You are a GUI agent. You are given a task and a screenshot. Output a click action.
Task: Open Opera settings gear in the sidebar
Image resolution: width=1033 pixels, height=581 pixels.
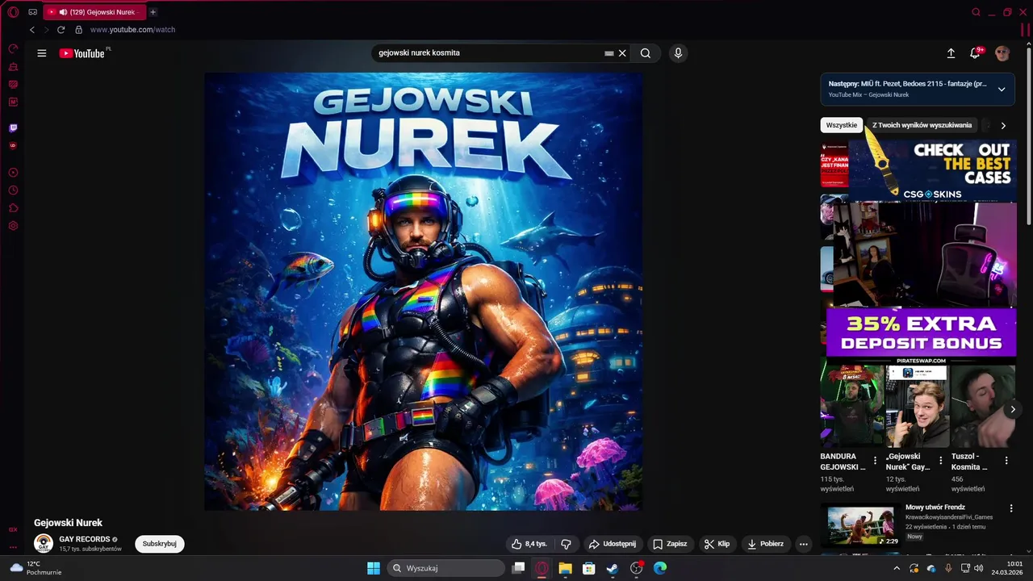(x=13, y=226)
